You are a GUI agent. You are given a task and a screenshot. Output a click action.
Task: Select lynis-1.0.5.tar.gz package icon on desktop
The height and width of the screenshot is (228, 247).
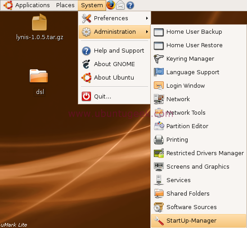[x=40, y=22]
